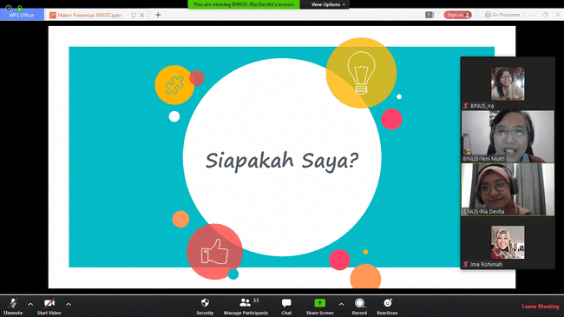Click the green Share Screen icon

click(x=320, y=303)
